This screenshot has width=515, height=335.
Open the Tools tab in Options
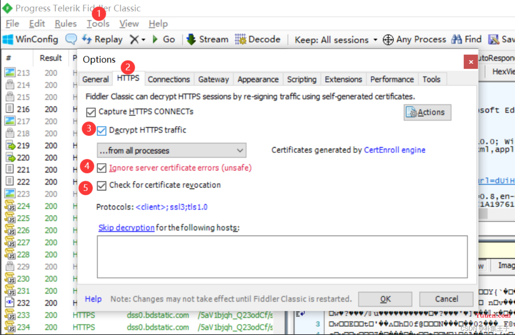pos(431,79)
